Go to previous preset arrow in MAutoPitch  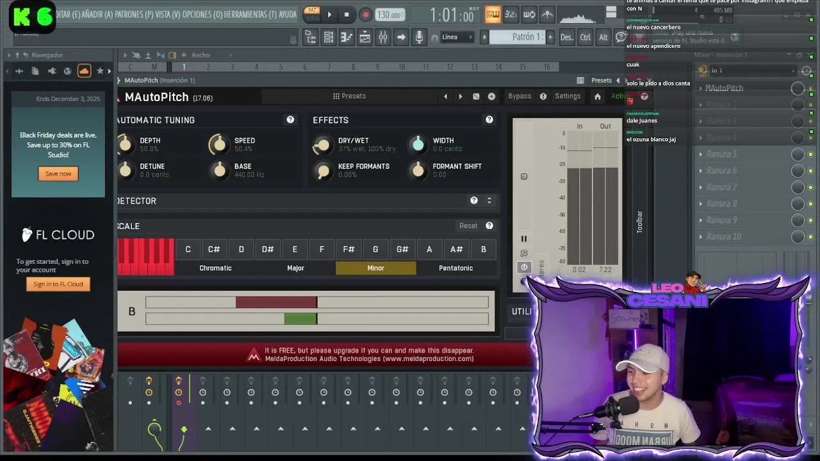pyautogui.click(x=446, y=97)
